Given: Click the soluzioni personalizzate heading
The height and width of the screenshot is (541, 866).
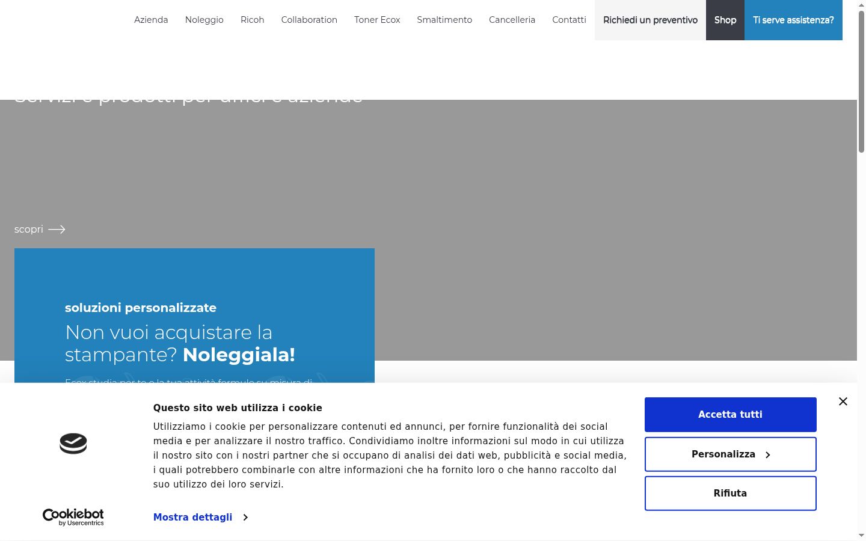Looking at the screenshot, I should (141, 308).
